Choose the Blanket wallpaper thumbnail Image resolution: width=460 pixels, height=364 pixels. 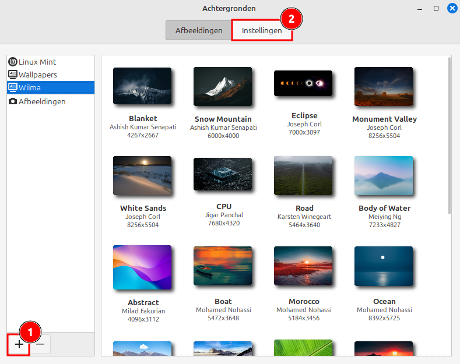142,86
